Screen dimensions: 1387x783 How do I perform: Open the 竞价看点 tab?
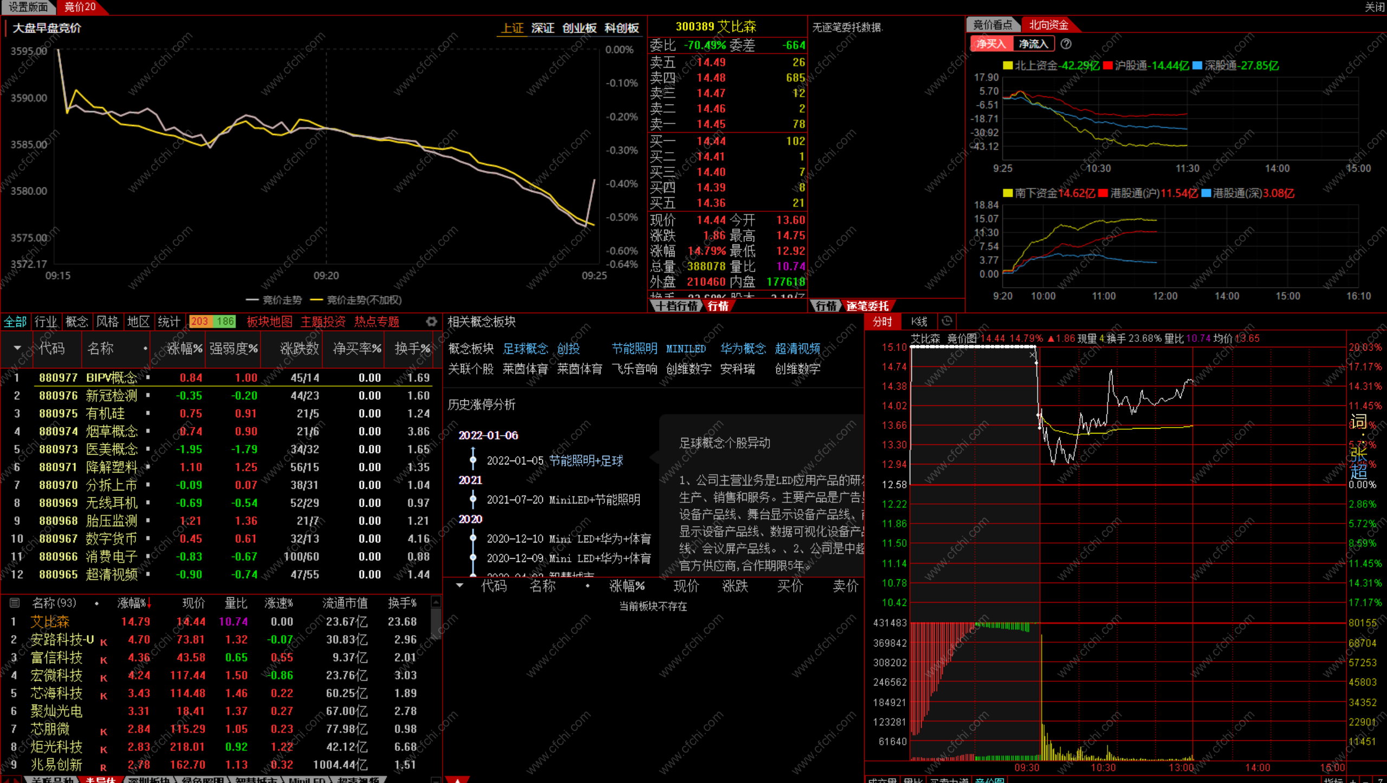pyautogui.click(x=992, y=25)
